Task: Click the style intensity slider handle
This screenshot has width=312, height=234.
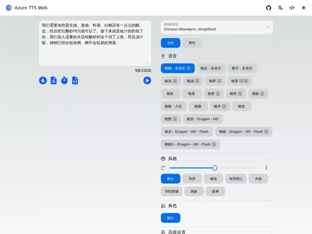Action: click(215, 168)
